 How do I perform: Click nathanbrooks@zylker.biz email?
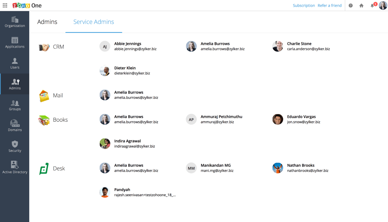[308, 171]
